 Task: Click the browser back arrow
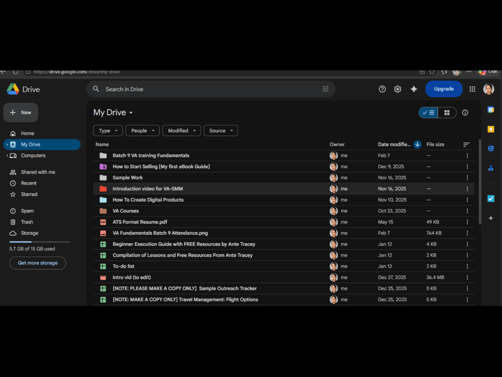pos(3,72)
